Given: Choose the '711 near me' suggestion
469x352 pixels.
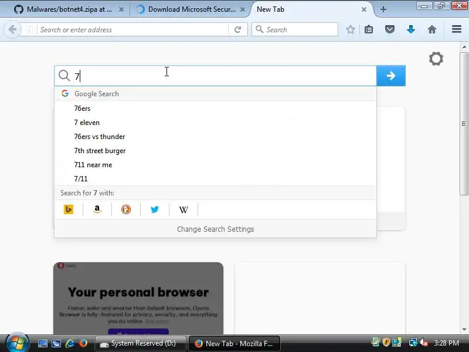Looking at the screenshot, I should click(x=215, y=165).
